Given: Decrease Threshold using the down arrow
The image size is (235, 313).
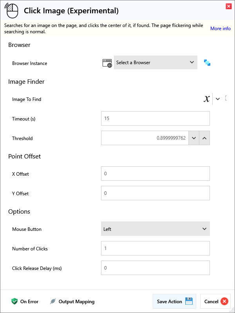Looking at the screenshot, I should click(x=194, y=138).
